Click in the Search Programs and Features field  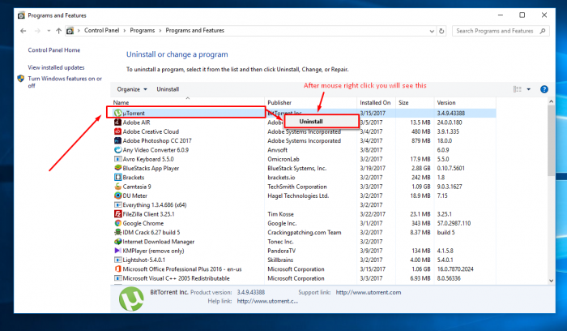tap(495, 31)
